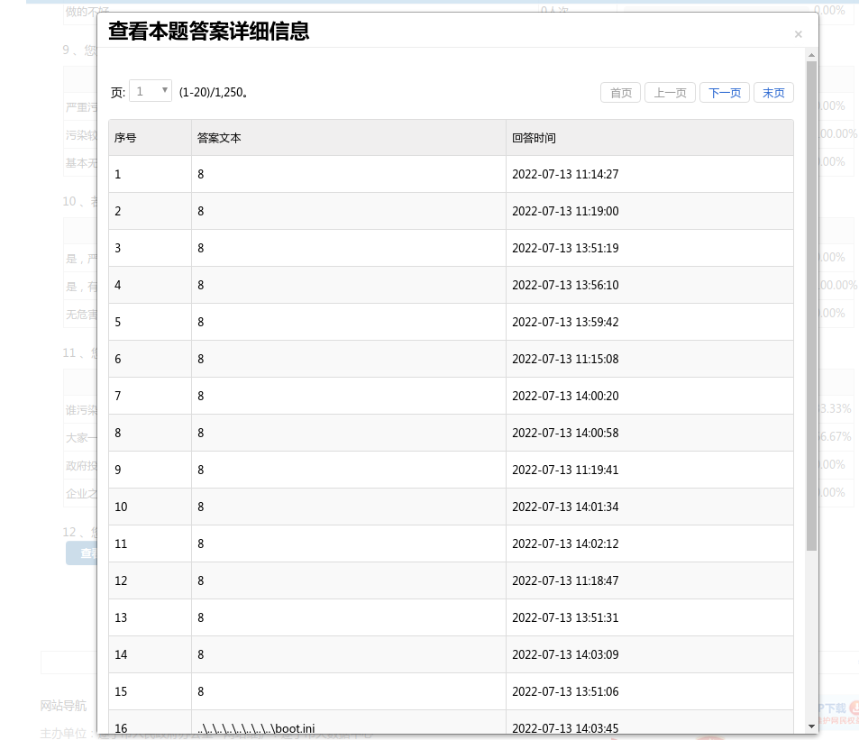Screen dimensions: 859x740
Task: Click the dialog's vertical scrollbar thumb
Action: click(x=811, y=306)
